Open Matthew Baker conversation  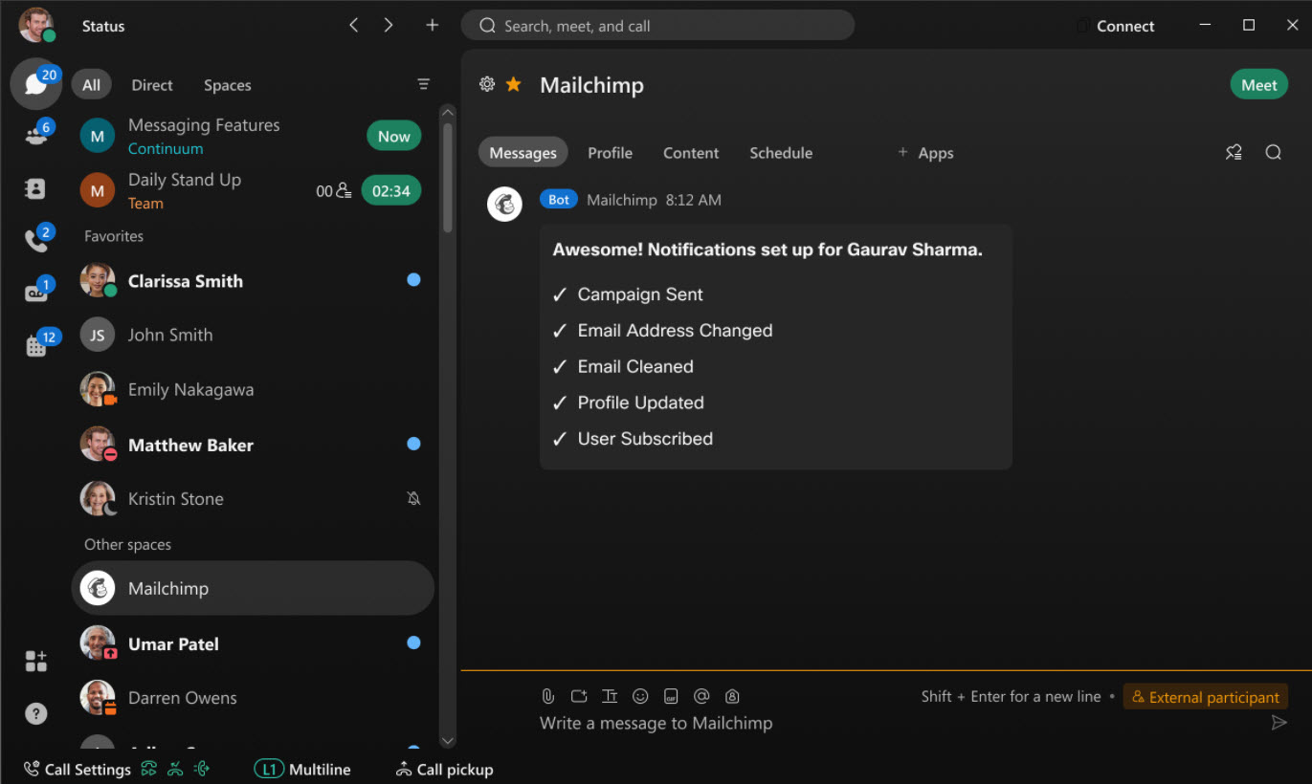[253, 445]
